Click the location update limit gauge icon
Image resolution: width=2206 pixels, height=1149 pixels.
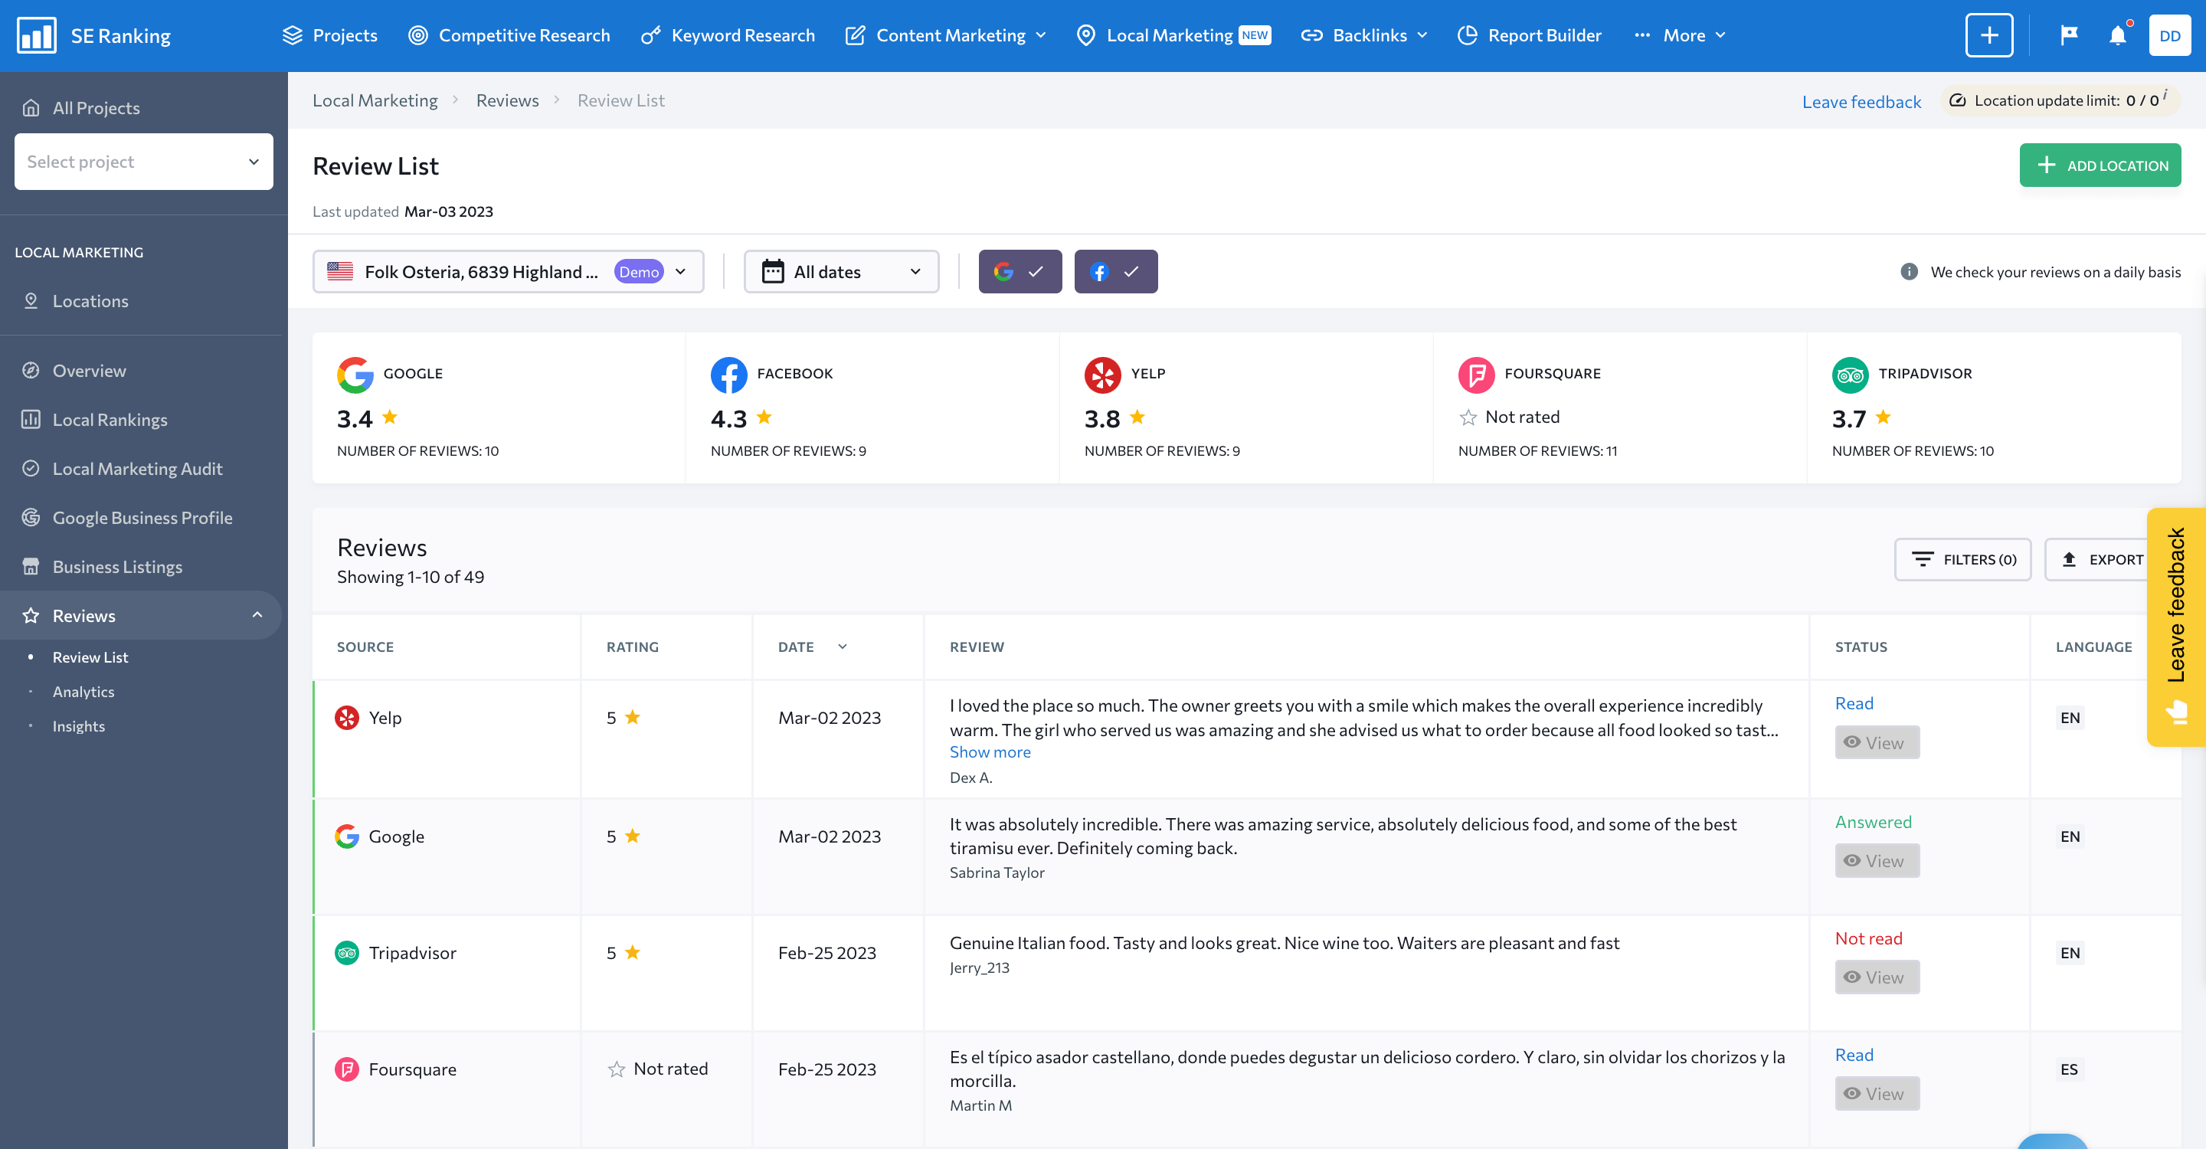[x=1958, y=100]
